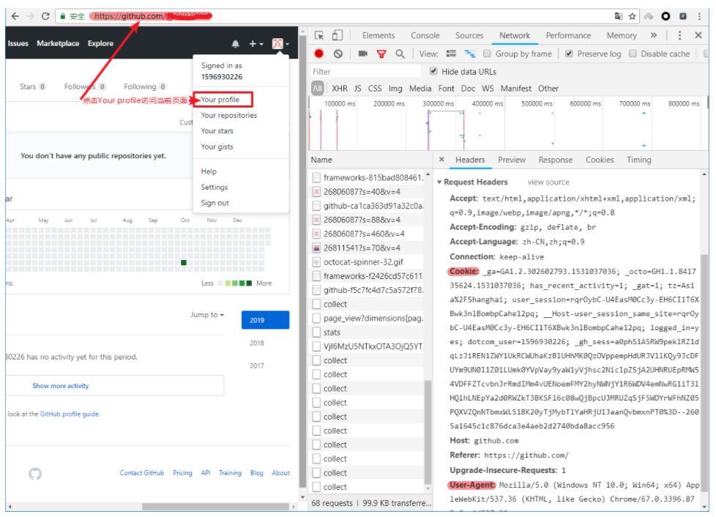Tick the checkbox beside stats request
The height and width of the screenshot is (517, 716).
(316, 332)
